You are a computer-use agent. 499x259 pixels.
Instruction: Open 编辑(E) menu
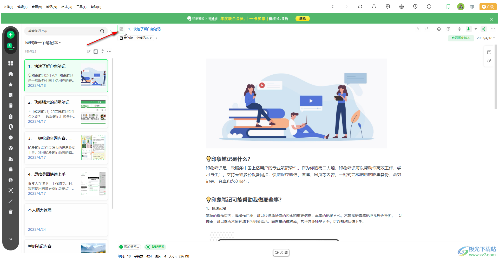point(22,7)
